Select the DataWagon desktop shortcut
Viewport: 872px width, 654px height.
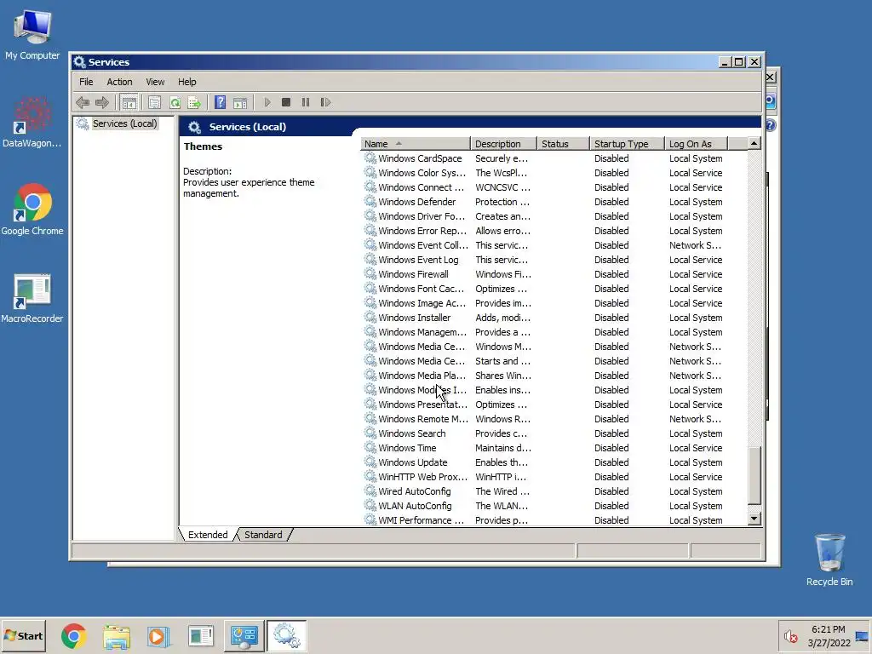click(32, 123)
